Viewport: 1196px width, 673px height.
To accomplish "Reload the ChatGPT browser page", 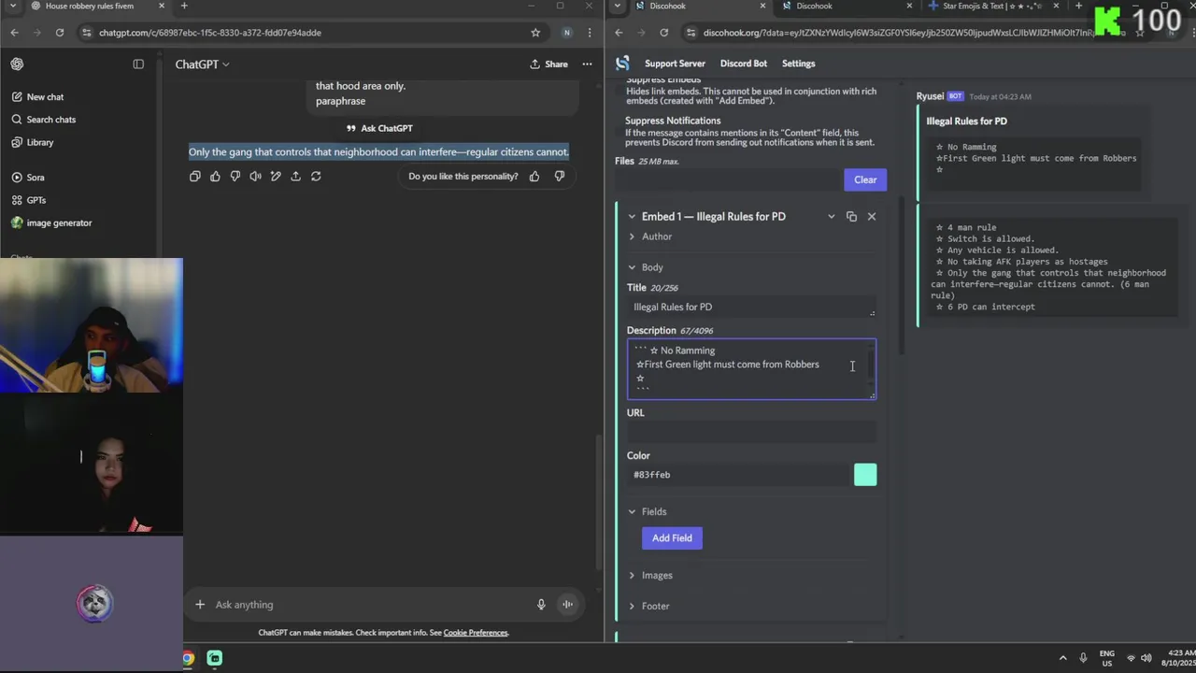I will click(60, 33).
